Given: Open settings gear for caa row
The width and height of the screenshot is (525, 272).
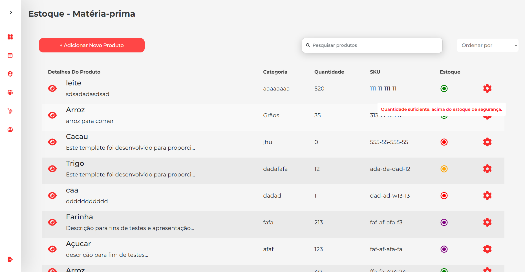Looking at the screenshot, I should coord(487,196).
